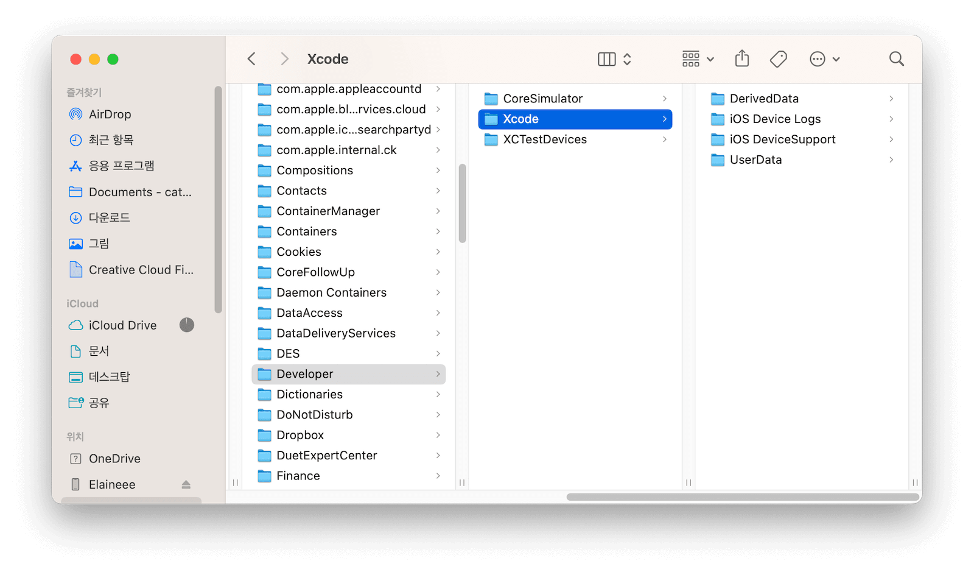Click the iCloud Drive storage status indicator
Screen dimensions: 974x572
pyautogui.click(x=187, y=325)
